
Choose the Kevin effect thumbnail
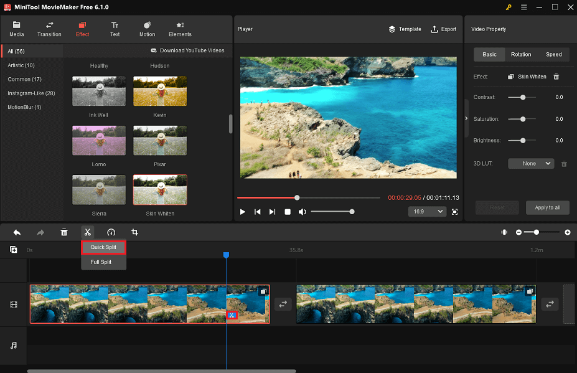tap(160, 91)
